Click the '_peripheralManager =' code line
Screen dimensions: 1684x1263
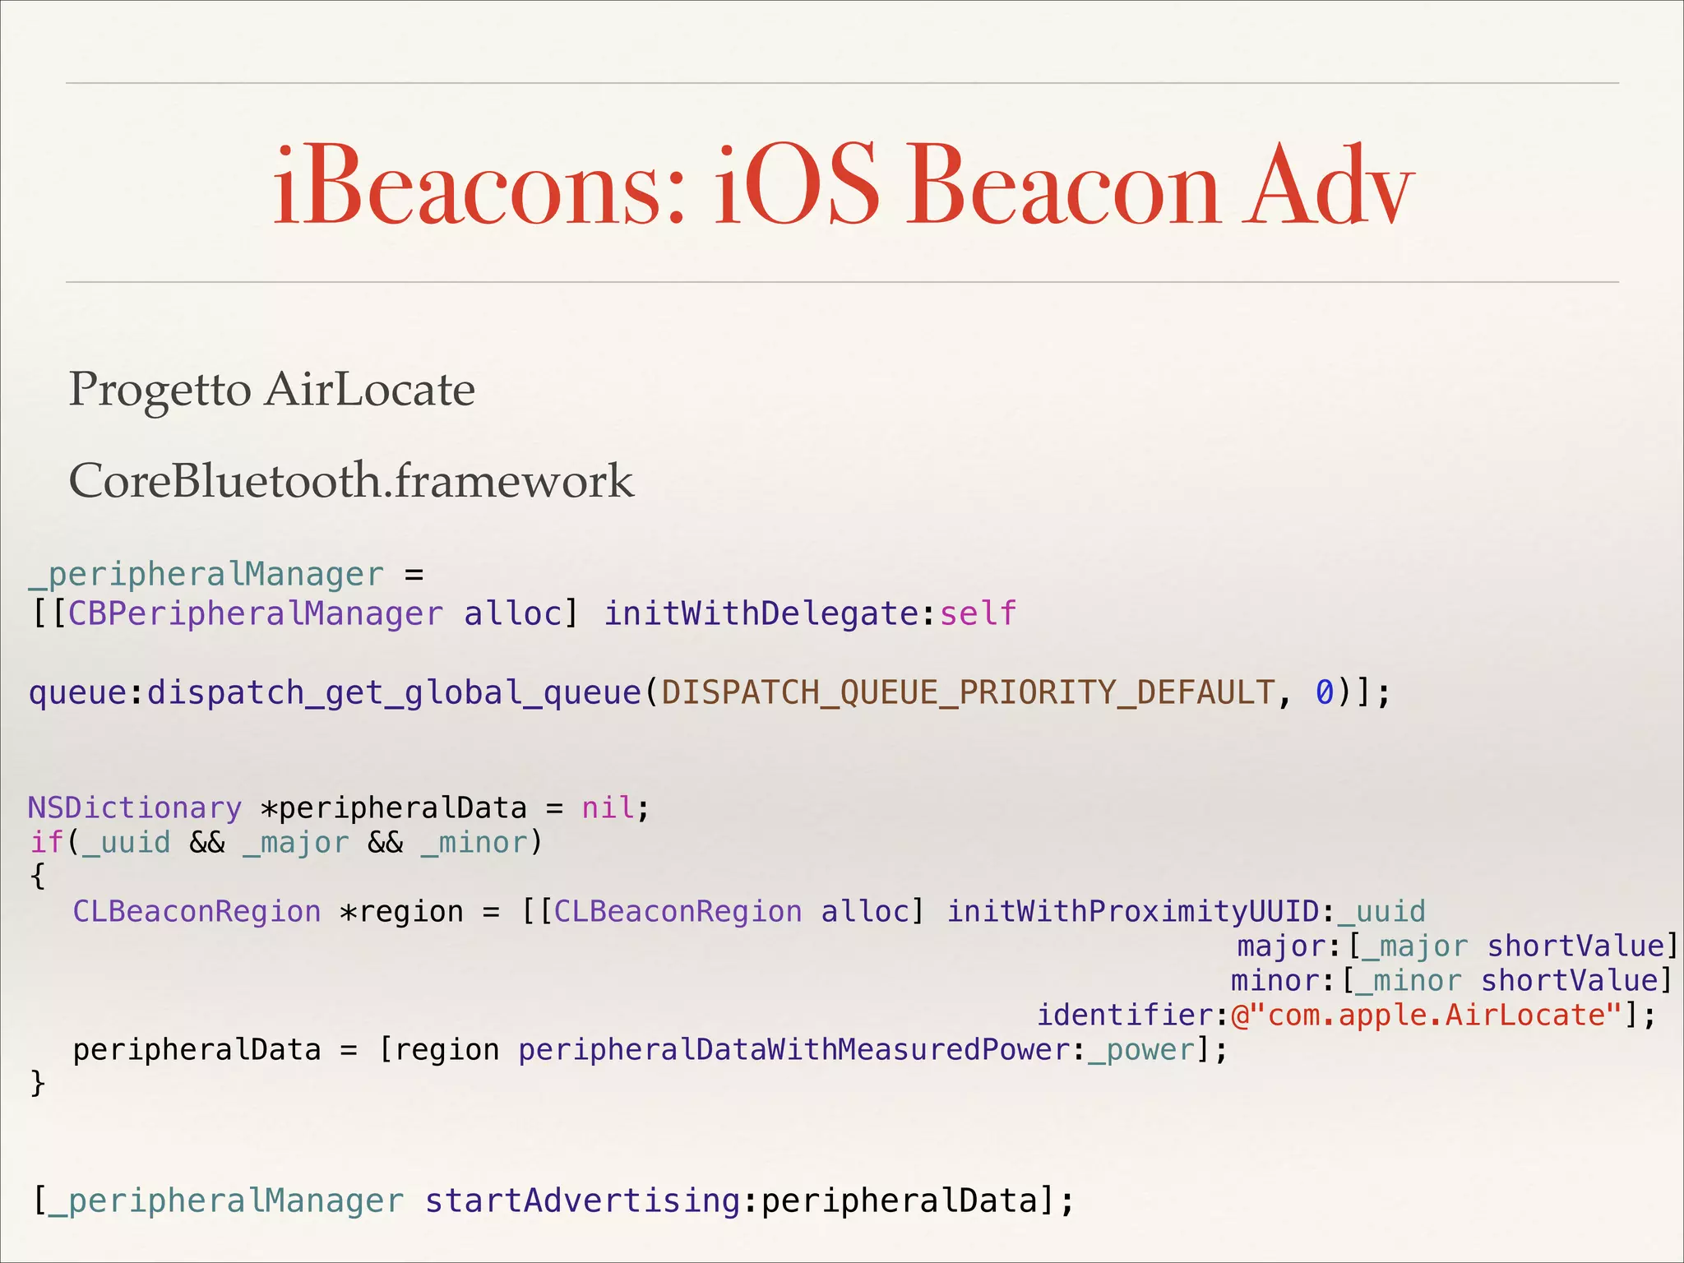[x=226, y=574]
